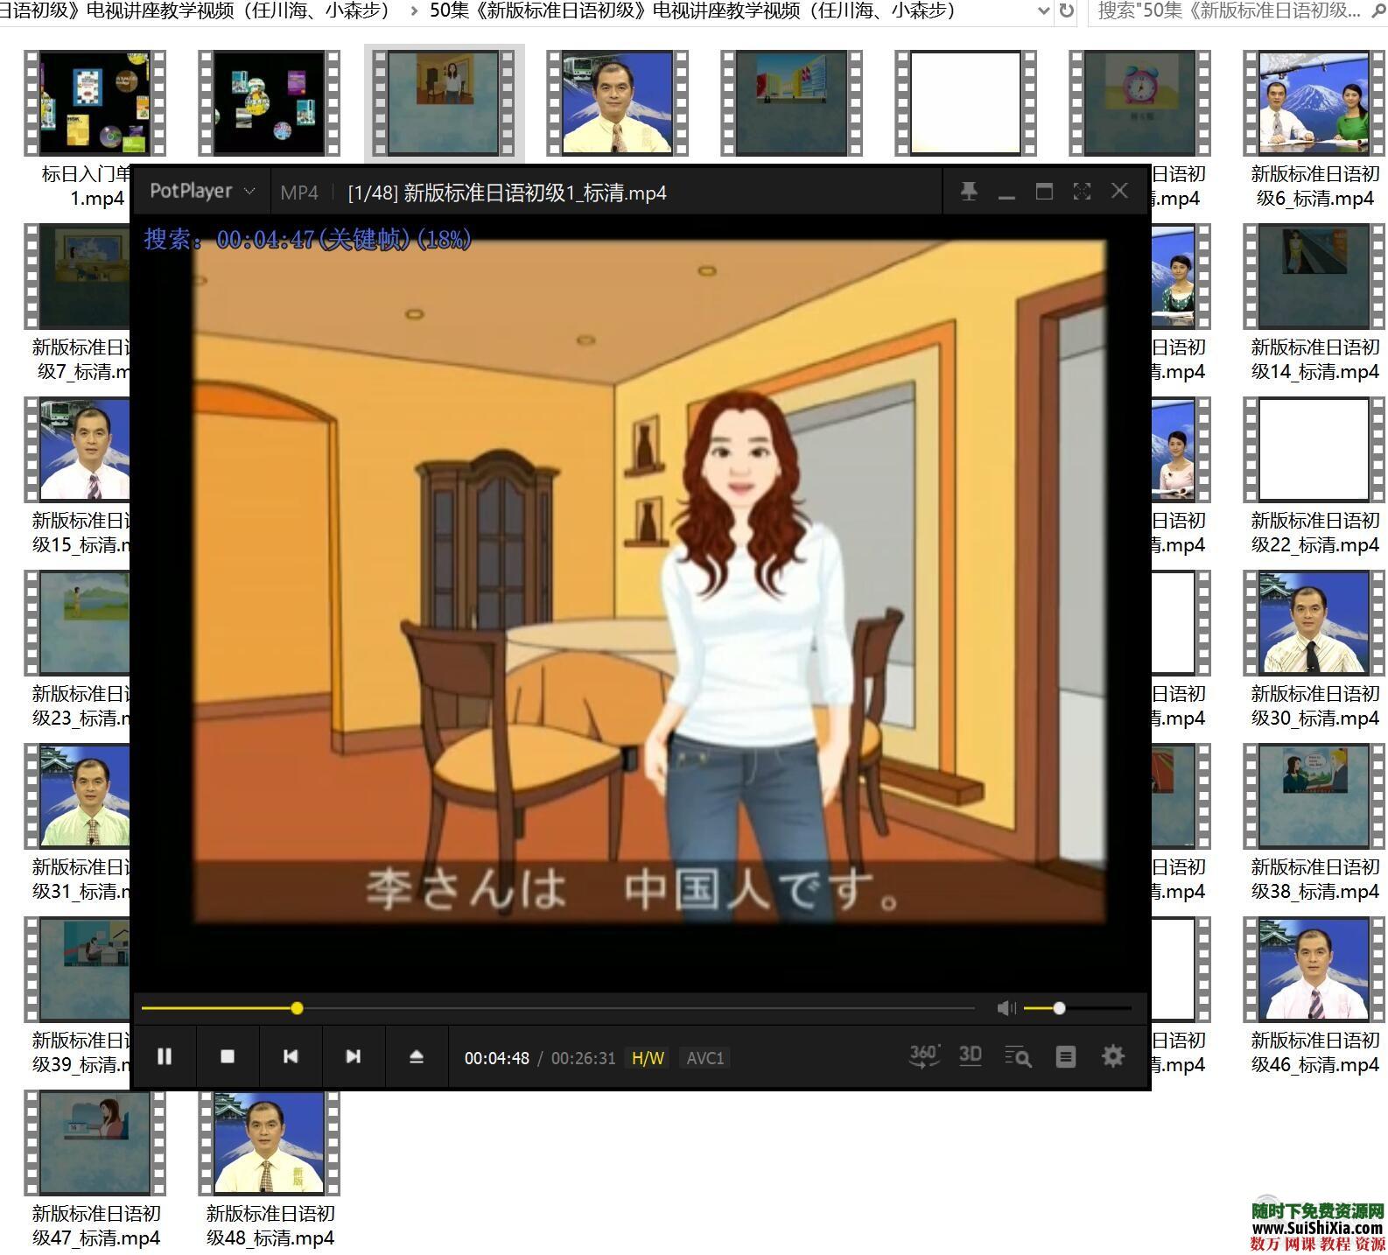Toggle 3D video mode
1388x1255 pixels.
click(970, 1055)
